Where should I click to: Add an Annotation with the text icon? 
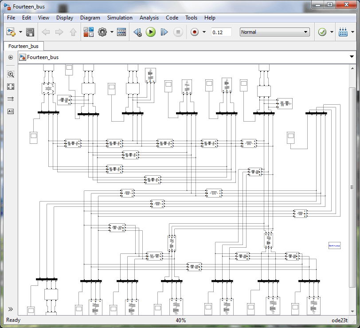11,111
